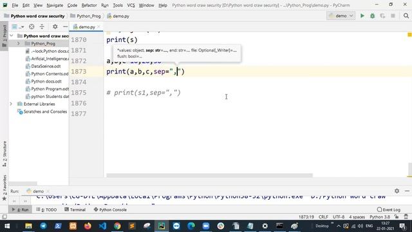Open the Edit menu
The width and height of the screenshot is (412, 232).
click(26, 5)
